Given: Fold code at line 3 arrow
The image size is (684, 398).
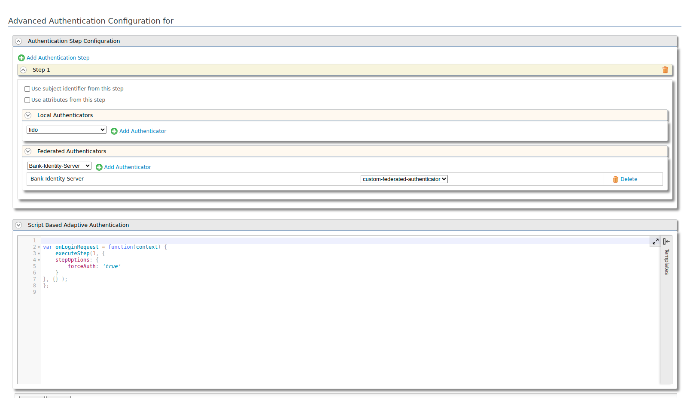Looking at the screenshot, I should (39, 254).
